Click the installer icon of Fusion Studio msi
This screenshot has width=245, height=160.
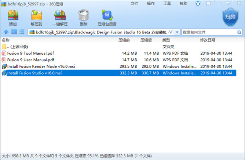(x=4, y=73)
